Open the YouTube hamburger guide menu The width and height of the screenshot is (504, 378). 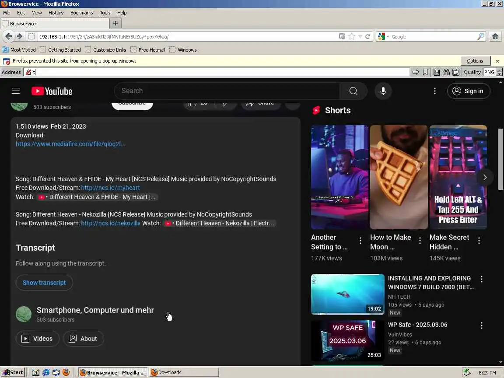point(16,91)
